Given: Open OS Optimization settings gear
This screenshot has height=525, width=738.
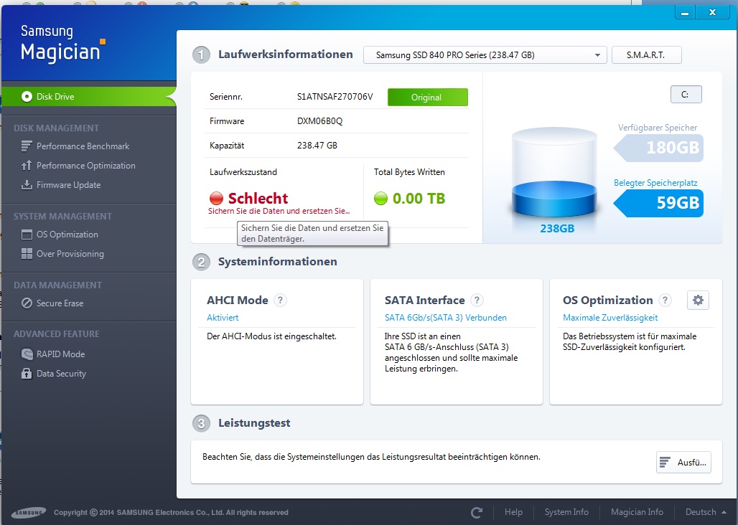Looking at the screenshot, I should [x=698, y=300].
